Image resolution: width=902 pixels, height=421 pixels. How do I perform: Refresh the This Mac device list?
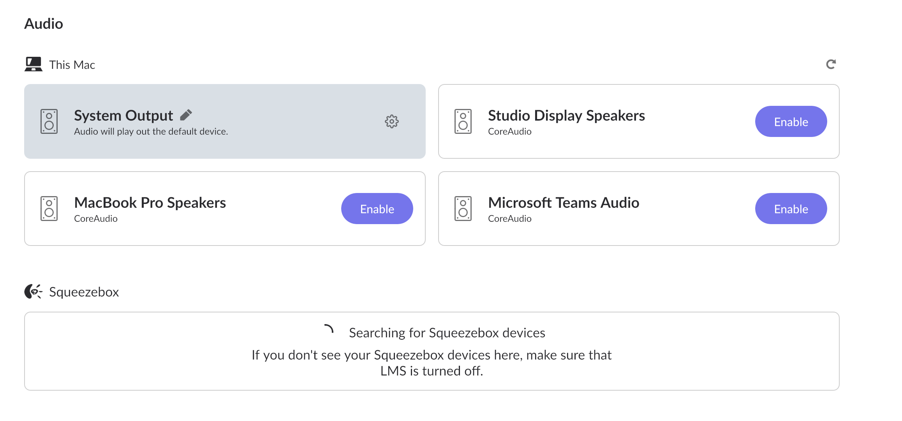click(831, 64)
